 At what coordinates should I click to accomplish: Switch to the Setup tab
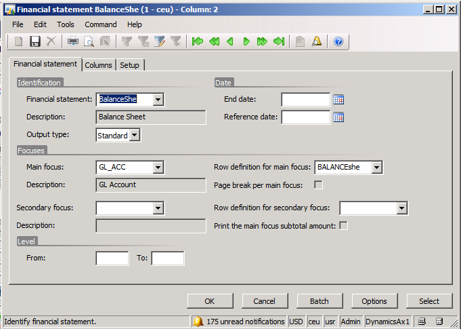[129, 65]
